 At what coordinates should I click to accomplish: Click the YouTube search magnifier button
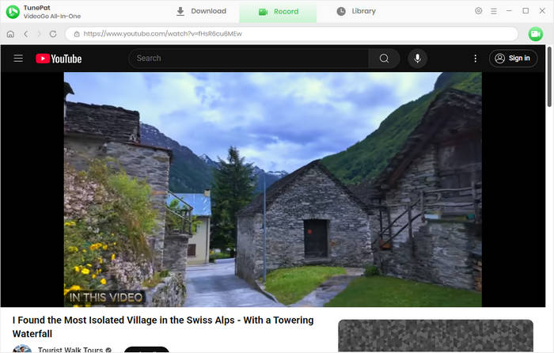(384, 59)
